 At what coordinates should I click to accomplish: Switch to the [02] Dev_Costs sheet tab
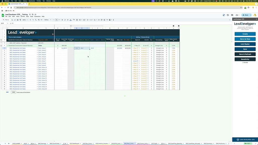pos(87,143)
